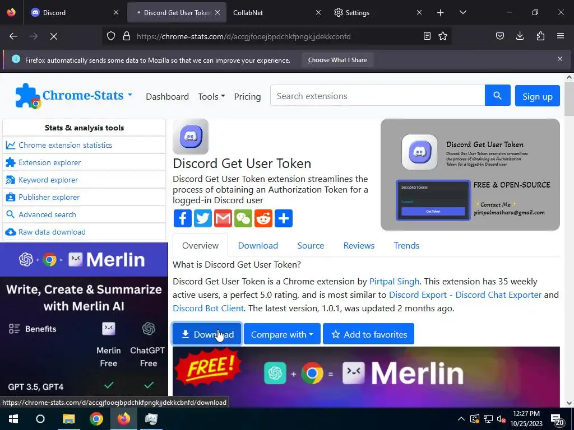This screenshot has height=430, width=574.
Task: Share the extension on Reddit
Action: tap(263, 218)
